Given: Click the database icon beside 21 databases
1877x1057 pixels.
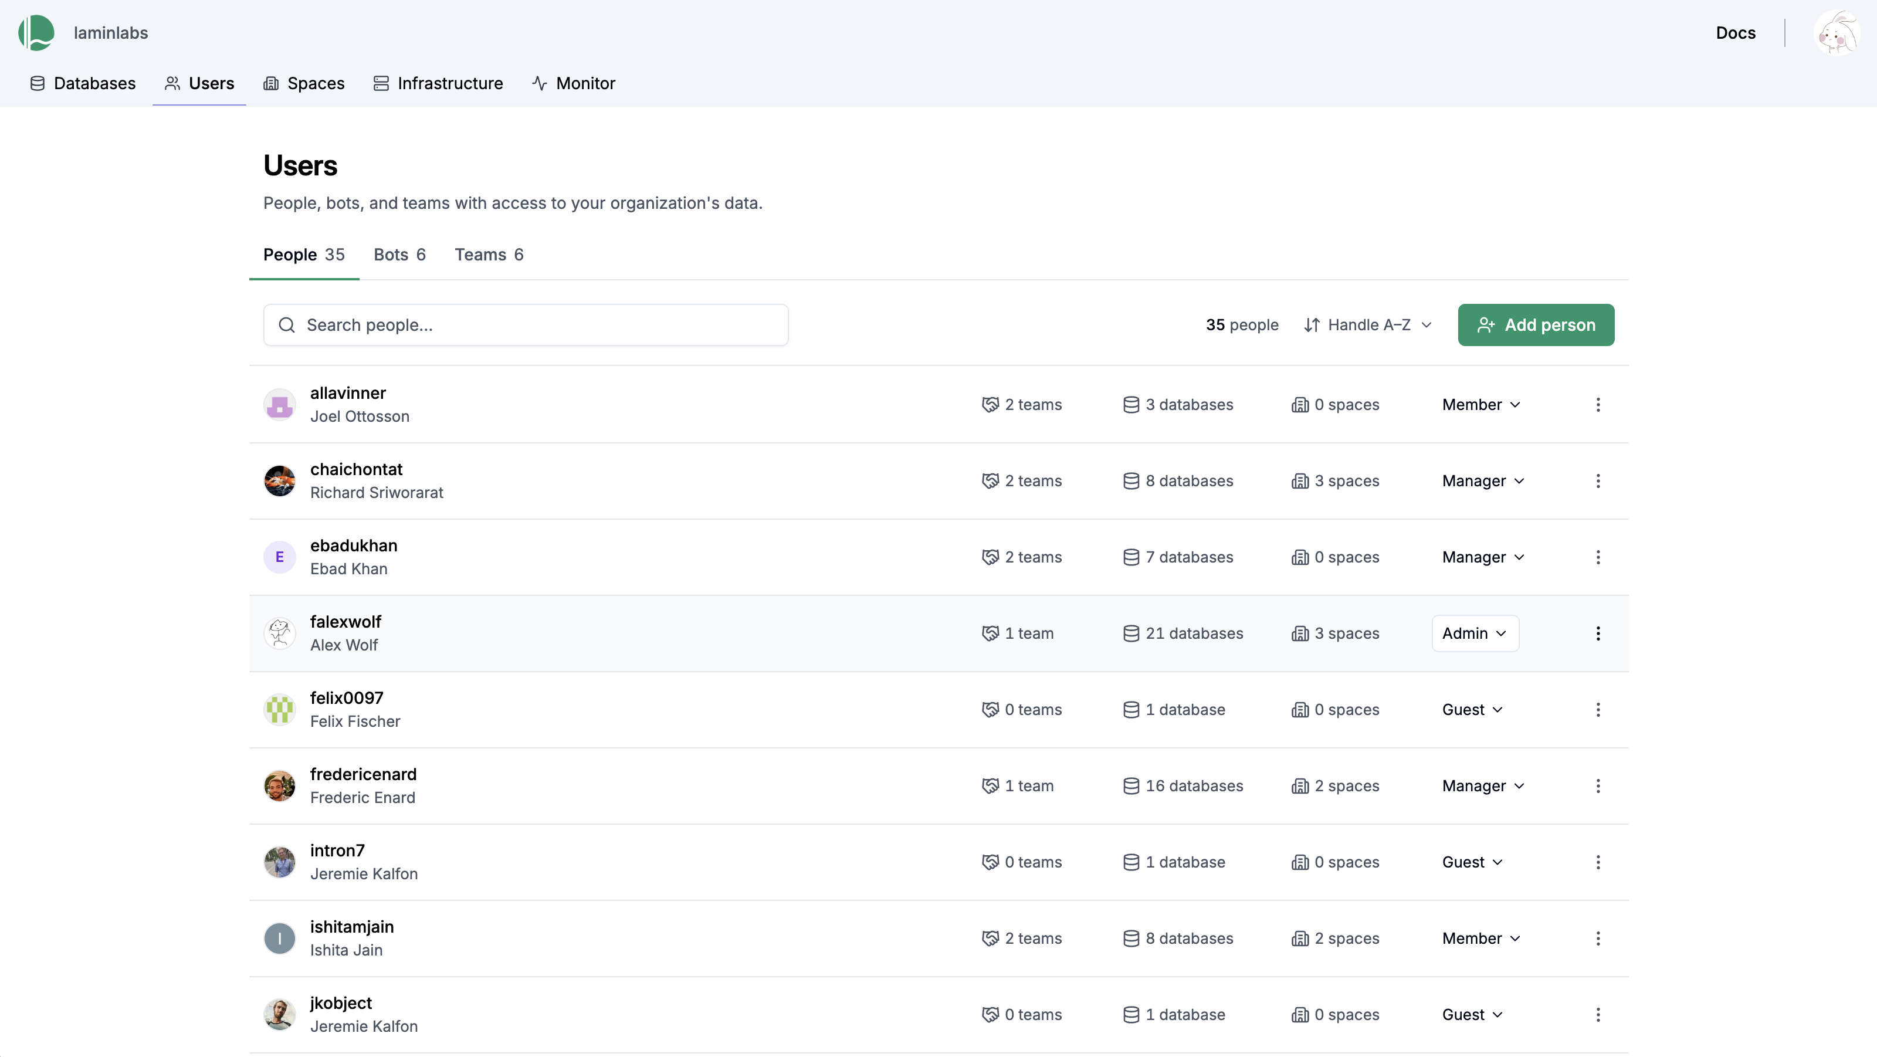Looking at the screenshot, I should pos(1131,633).
